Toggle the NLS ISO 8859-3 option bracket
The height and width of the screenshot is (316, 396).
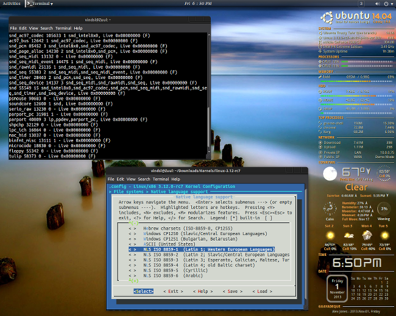point(132,260)
